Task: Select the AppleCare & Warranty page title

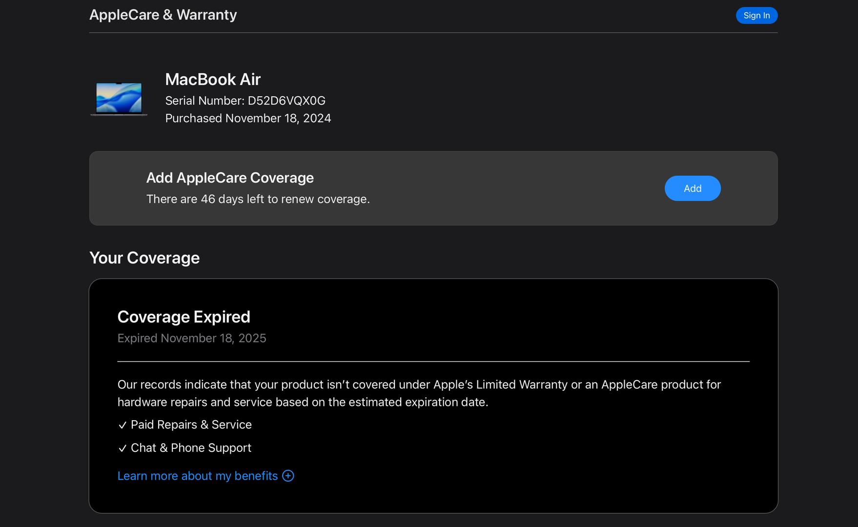Action: coord(163,15)
